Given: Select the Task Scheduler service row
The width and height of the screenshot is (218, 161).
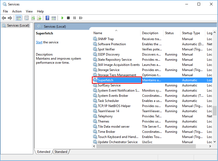Looking at the screenshot, I should (x=108, y=101).
